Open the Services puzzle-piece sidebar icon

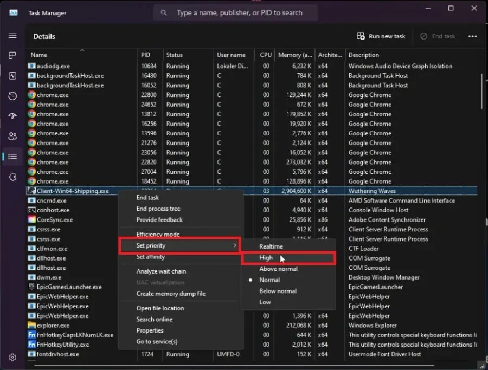pyautogui.click(x=12, y=177)
